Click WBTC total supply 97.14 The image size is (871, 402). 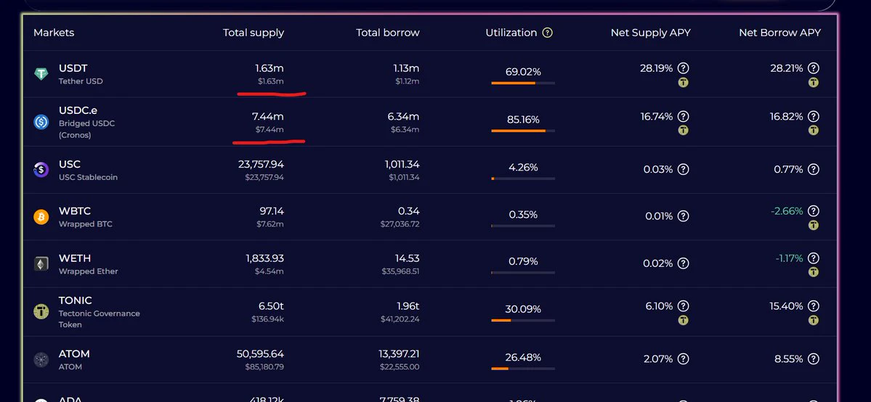coord(272,212)
